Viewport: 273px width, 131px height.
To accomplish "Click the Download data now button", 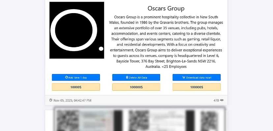I will point(197,77).
